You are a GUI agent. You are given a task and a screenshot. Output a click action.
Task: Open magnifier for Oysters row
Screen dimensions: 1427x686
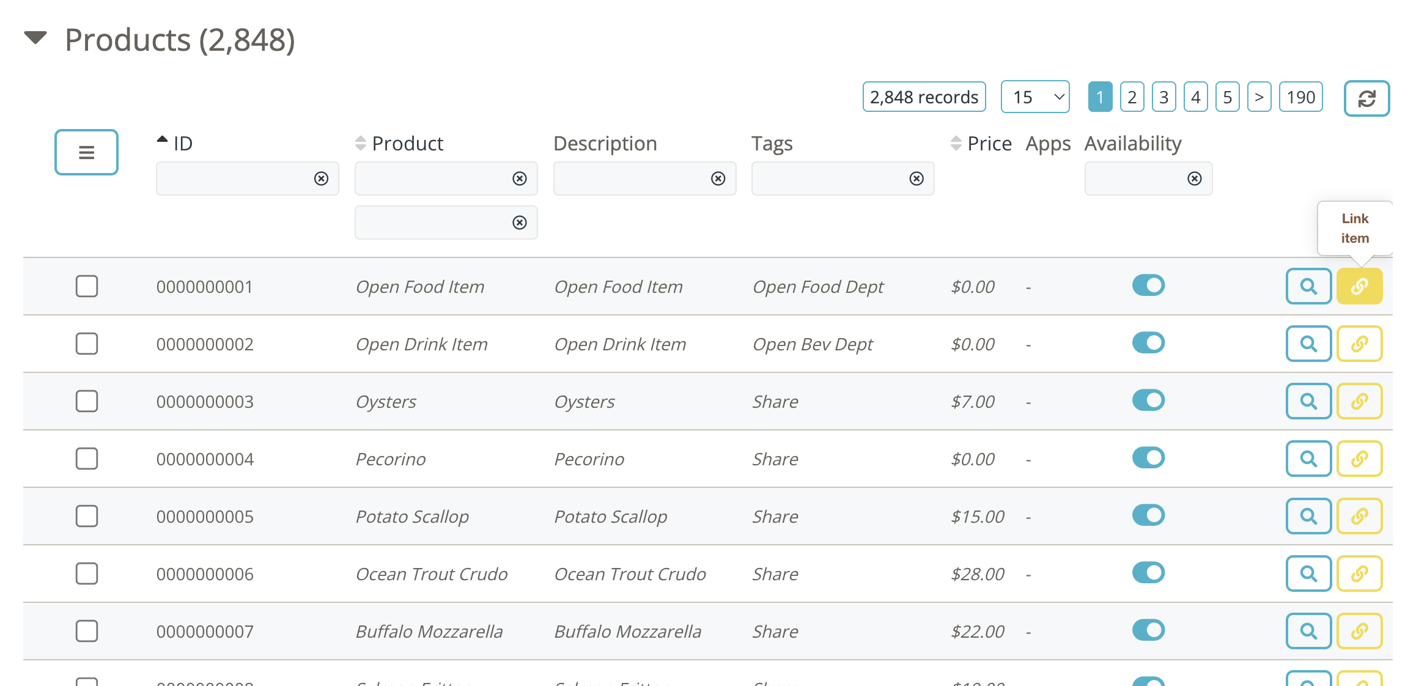tap(1308, 401)
